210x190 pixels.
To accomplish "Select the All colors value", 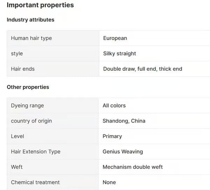I will (x=114, y=105).
